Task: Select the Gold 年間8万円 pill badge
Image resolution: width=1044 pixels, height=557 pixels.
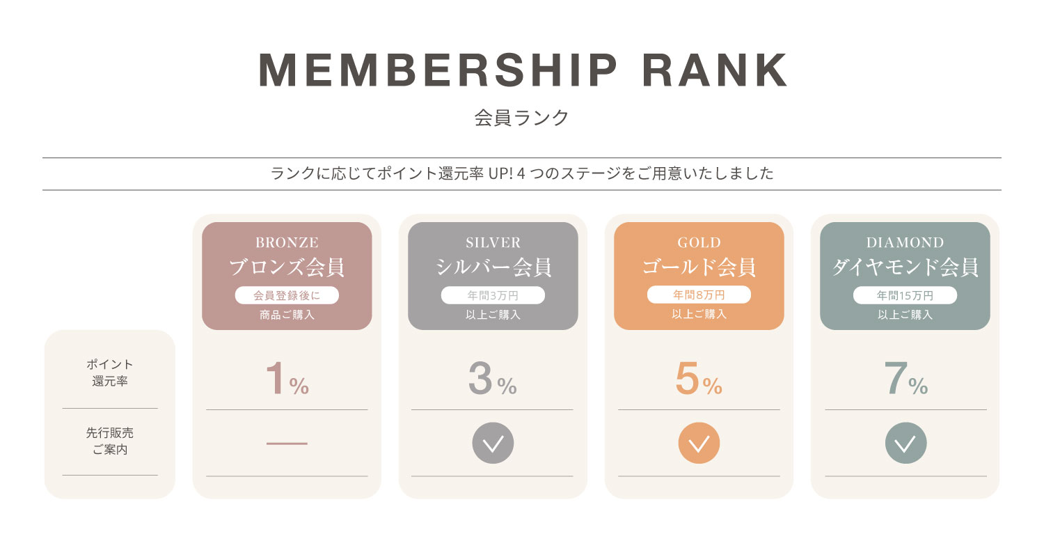Action: [x=699, y=295]
